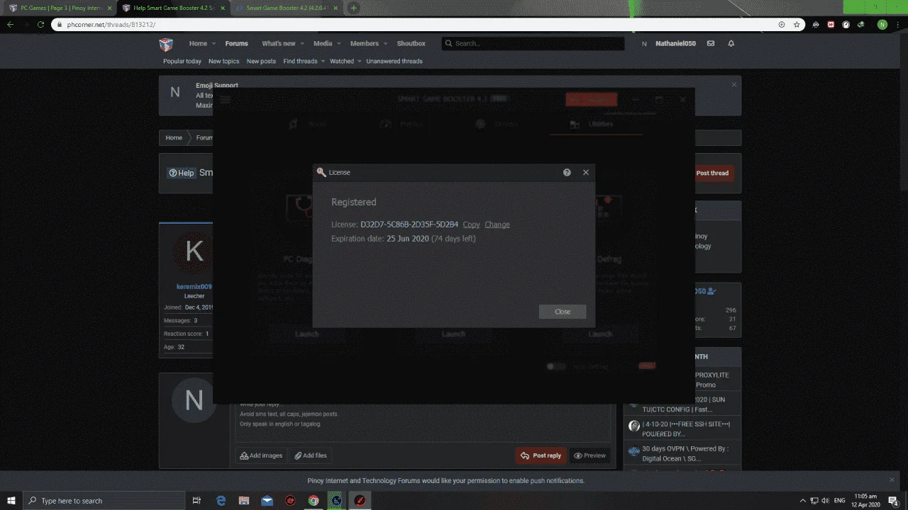Open help icon in License dialog title
Screen dimensions: 908x510
[x=567, y=172]
